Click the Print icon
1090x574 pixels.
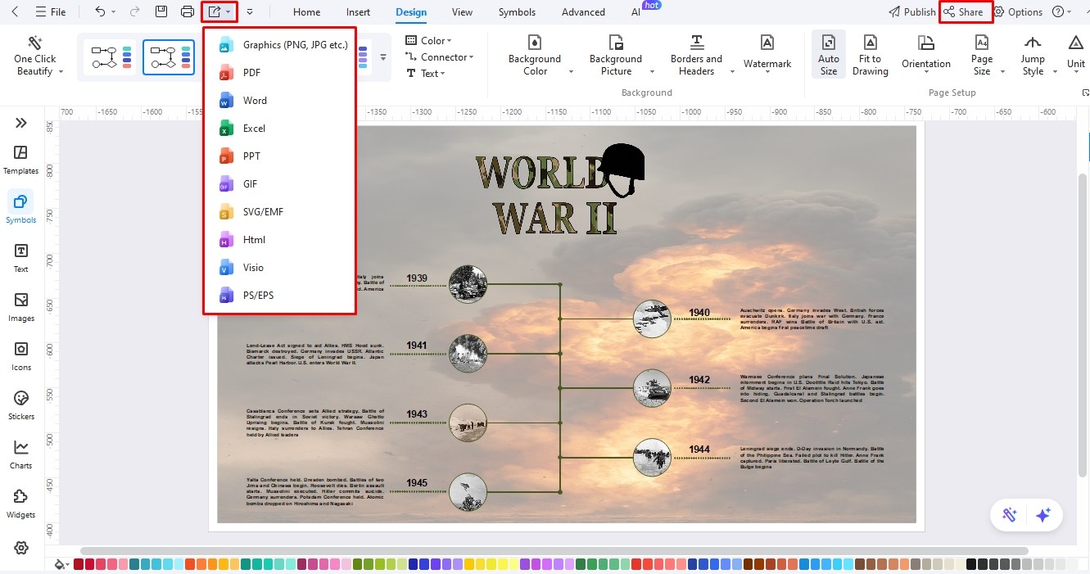(188, 11)
